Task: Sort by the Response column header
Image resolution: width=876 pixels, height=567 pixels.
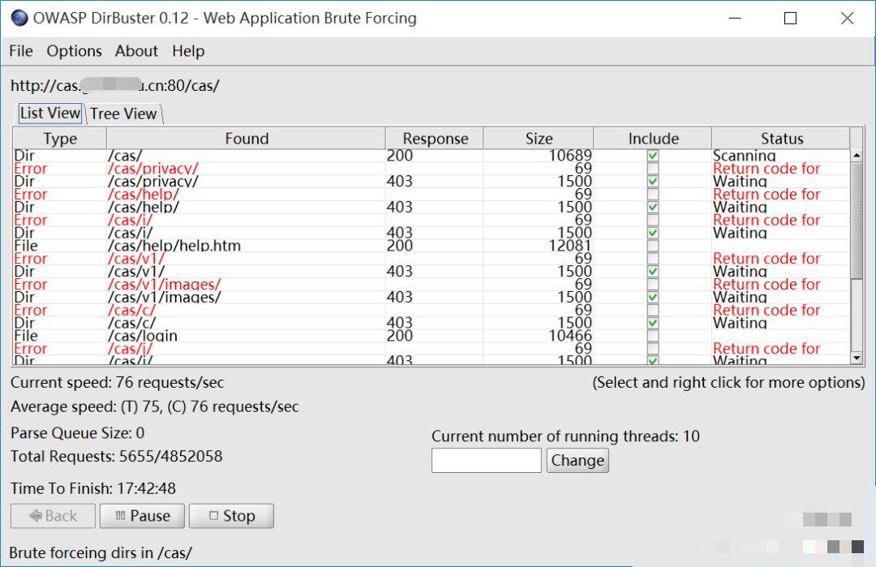Action: pyautogui.click(x=436, y=138)
